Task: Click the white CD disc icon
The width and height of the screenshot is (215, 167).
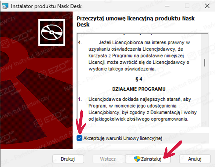Action: click(51, 32)
